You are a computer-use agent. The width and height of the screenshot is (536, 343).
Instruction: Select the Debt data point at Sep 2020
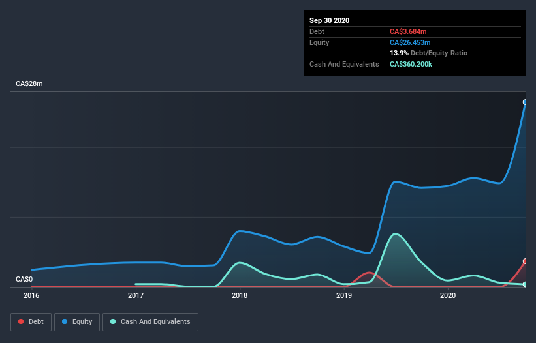coord(525,261)
